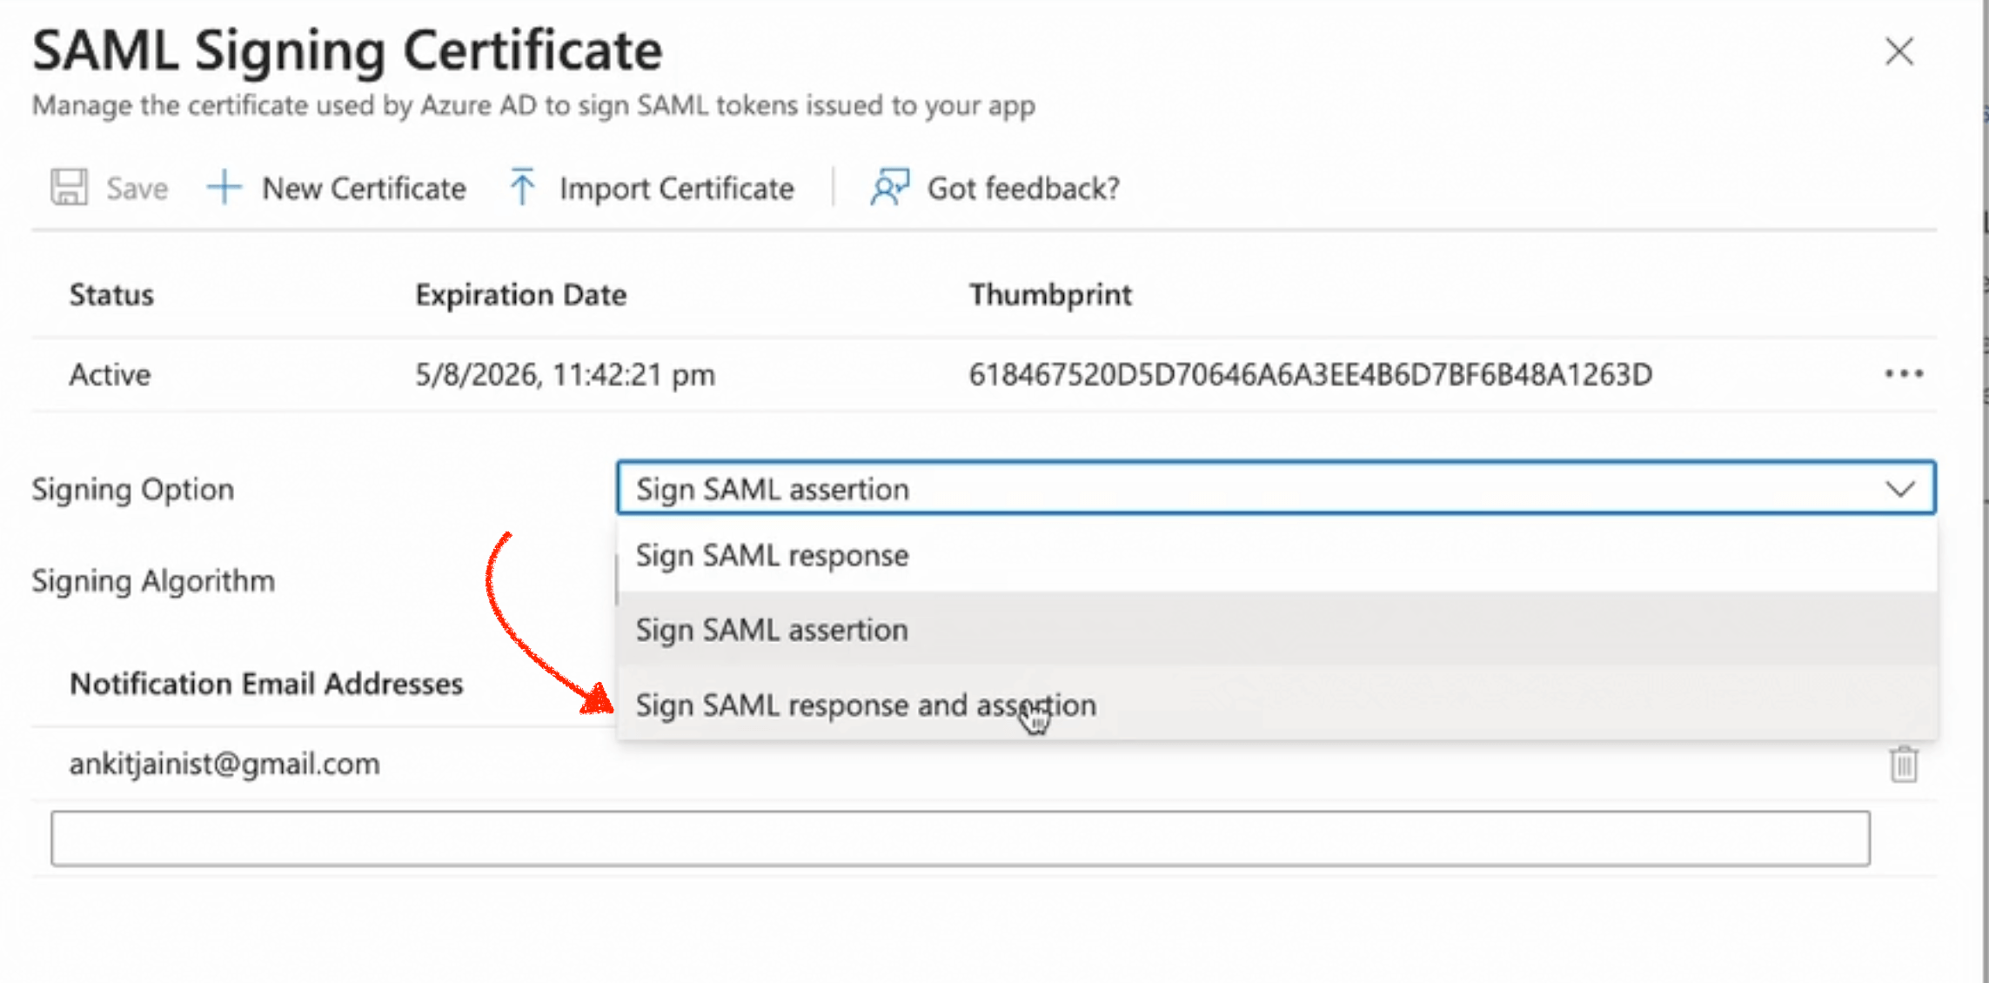The image size is (1989, 983).
Task: Click the plus icon beside New Certificate
Action: point(224,186)
